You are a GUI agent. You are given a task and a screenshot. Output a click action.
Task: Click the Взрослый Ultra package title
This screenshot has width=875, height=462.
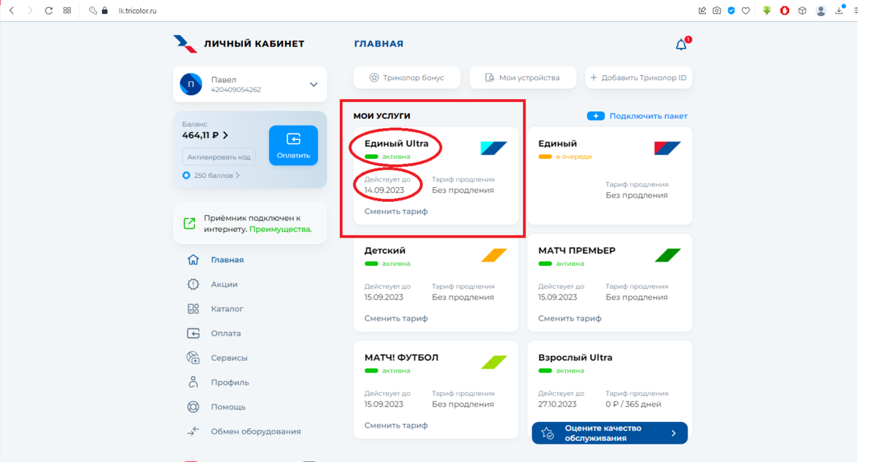(x=575, y=358)
